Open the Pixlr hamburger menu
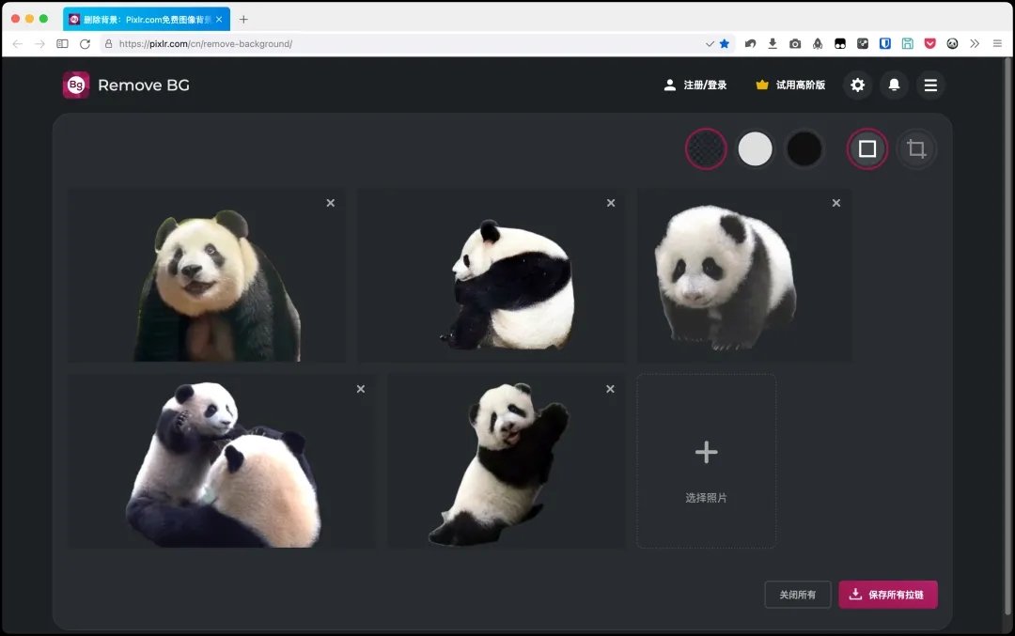Screen dimensions: 1015x636 click(x=930, y=85)
